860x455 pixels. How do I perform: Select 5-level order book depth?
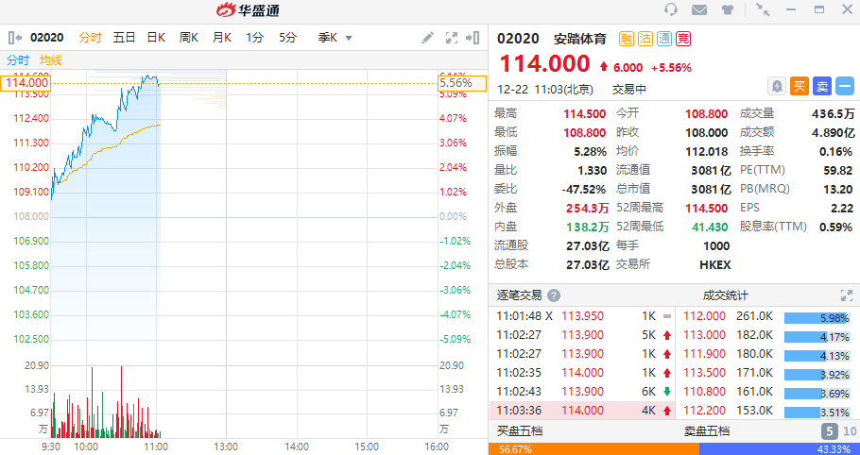coord(830,431)
